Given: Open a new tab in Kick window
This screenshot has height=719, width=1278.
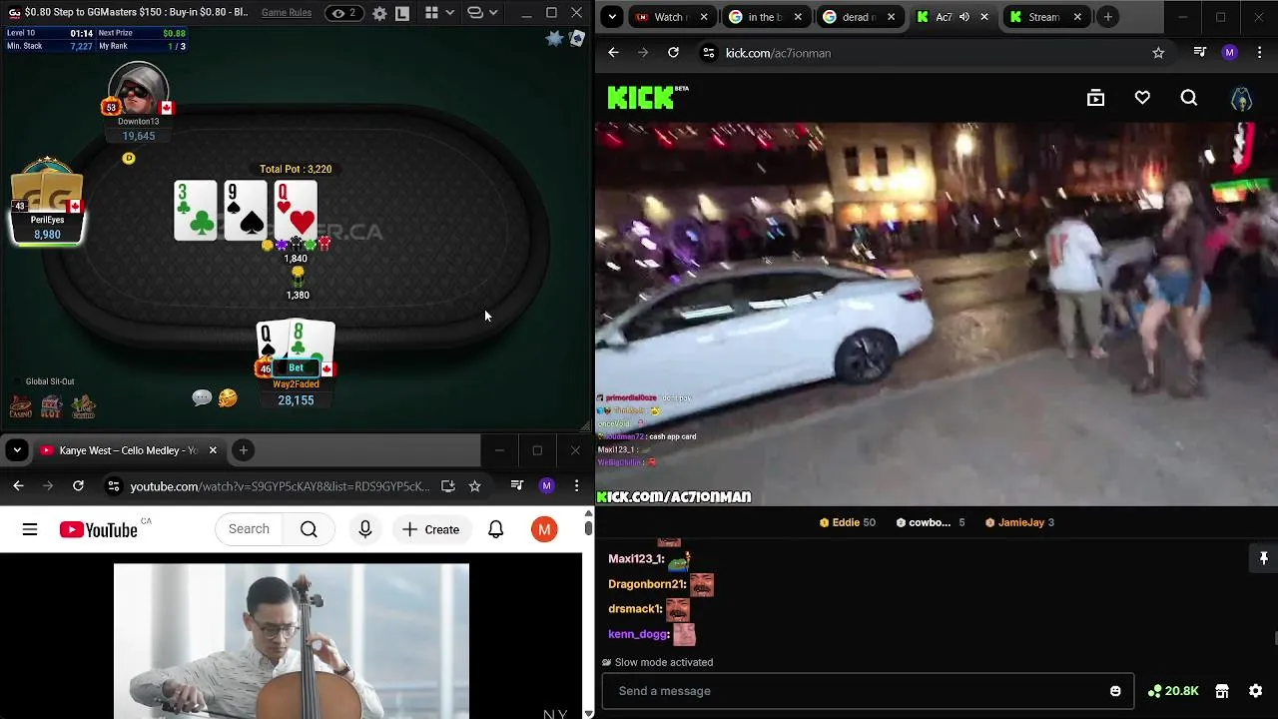Looking at the screenshot, I should (x=1107, y=17).
